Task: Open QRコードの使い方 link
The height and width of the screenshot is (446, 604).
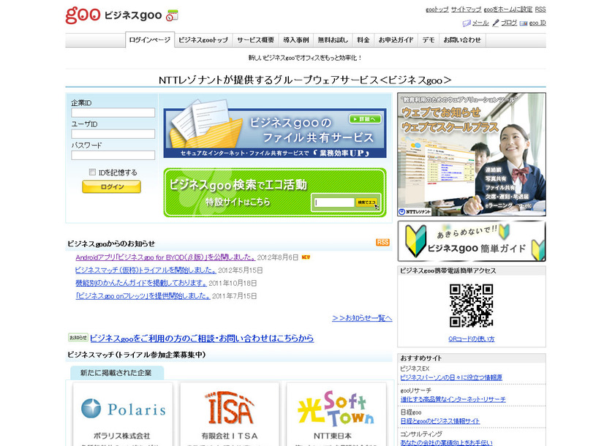Action: [471, 339]
